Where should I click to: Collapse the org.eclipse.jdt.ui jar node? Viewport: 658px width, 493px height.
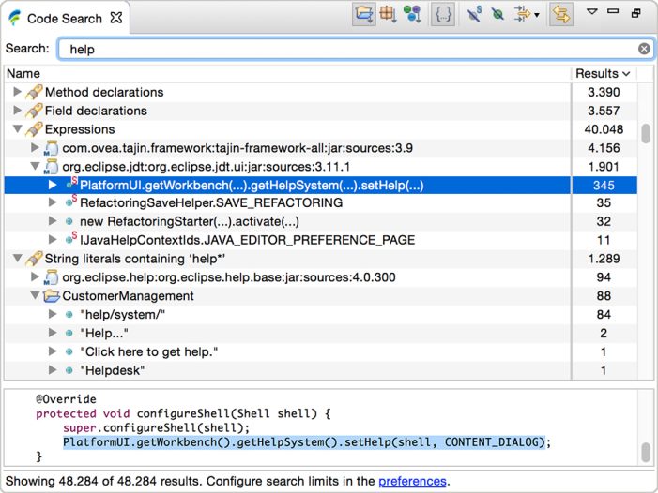point(35,166)
